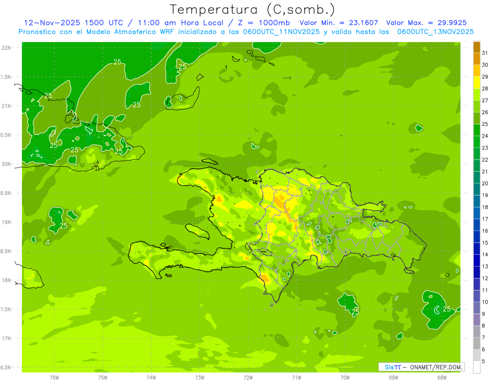Click the 'Valor Min. = 23.1607' readout
This screenshot has height=383, width=496.
[339, 23]
